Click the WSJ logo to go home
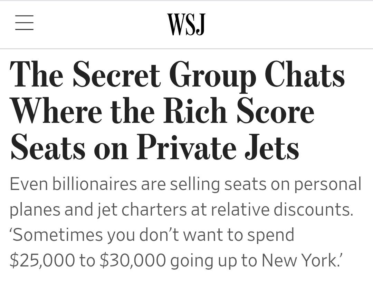373x290 pixels. click(186, 24)
